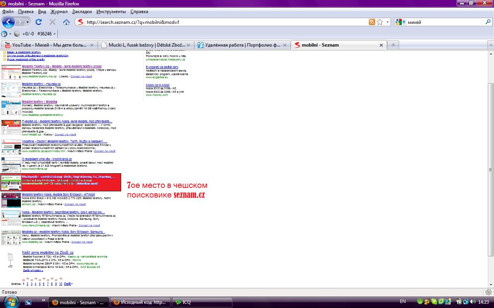Viewport: 494px width, 308px height.
Task: Click the 14:23 system clock
Action: coord(483,302)
